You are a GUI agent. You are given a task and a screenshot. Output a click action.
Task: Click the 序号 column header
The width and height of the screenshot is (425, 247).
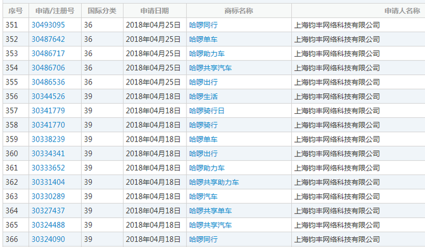coord(16,11)
